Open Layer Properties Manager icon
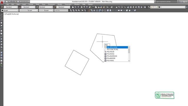 click(149, 7)
